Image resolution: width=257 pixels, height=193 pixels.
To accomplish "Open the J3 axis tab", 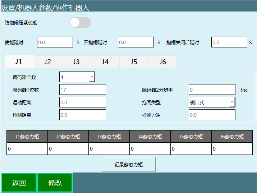I will click(x=76, y=62).
